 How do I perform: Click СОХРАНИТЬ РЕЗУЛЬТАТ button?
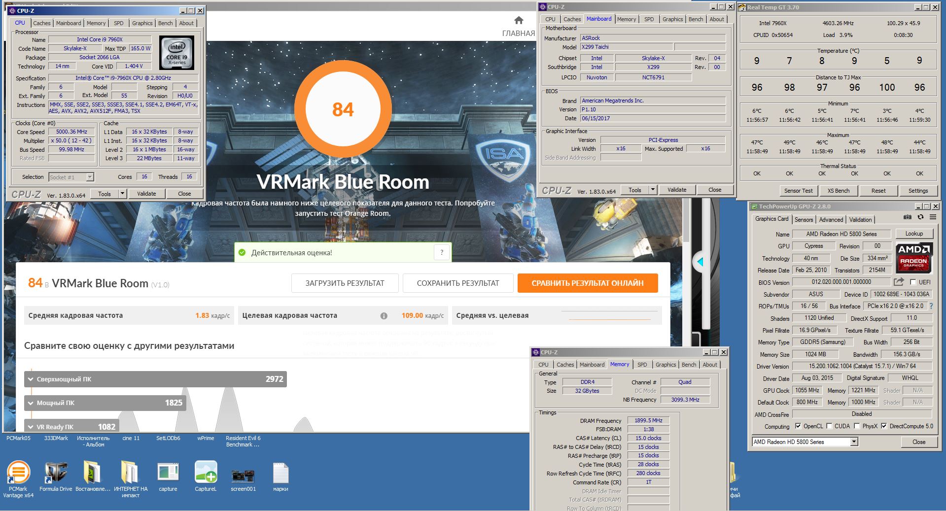458,283
